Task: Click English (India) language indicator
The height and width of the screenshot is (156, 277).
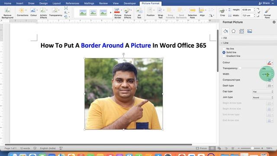Action: (x=48, y=148)
